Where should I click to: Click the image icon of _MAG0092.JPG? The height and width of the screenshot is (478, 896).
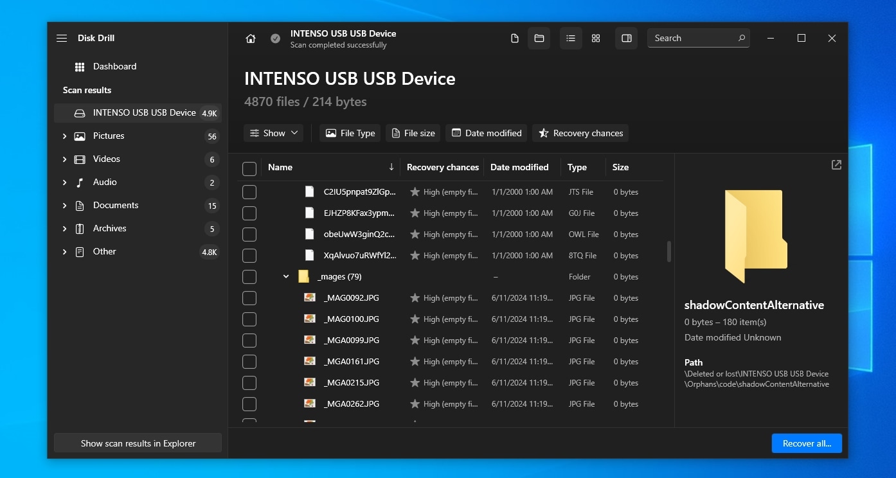tap(310, 297)
